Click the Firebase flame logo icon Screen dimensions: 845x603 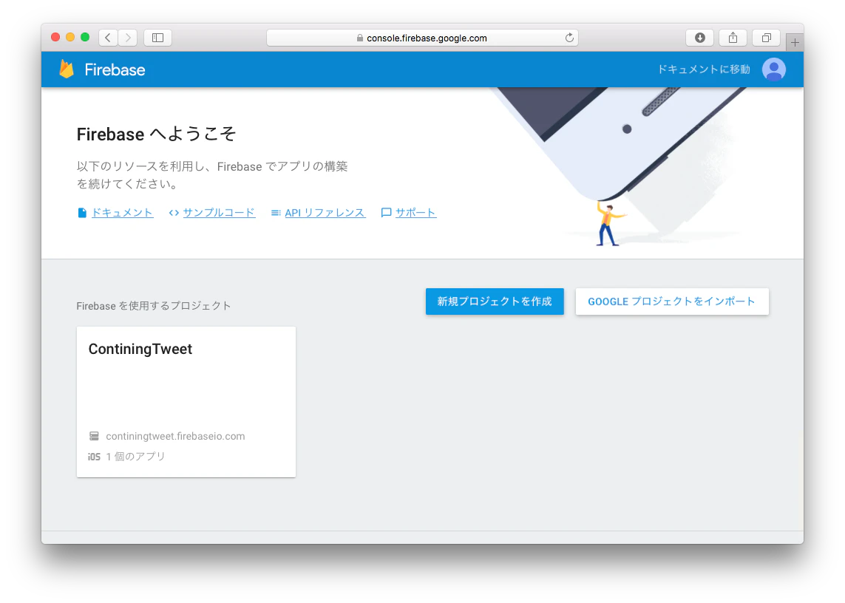point(67,69)
